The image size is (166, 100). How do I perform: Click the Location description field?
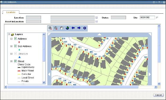pos(73,18)
